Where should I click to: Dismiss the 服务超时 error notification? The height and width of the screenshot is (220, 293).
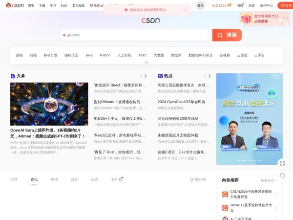click(184, 9)
